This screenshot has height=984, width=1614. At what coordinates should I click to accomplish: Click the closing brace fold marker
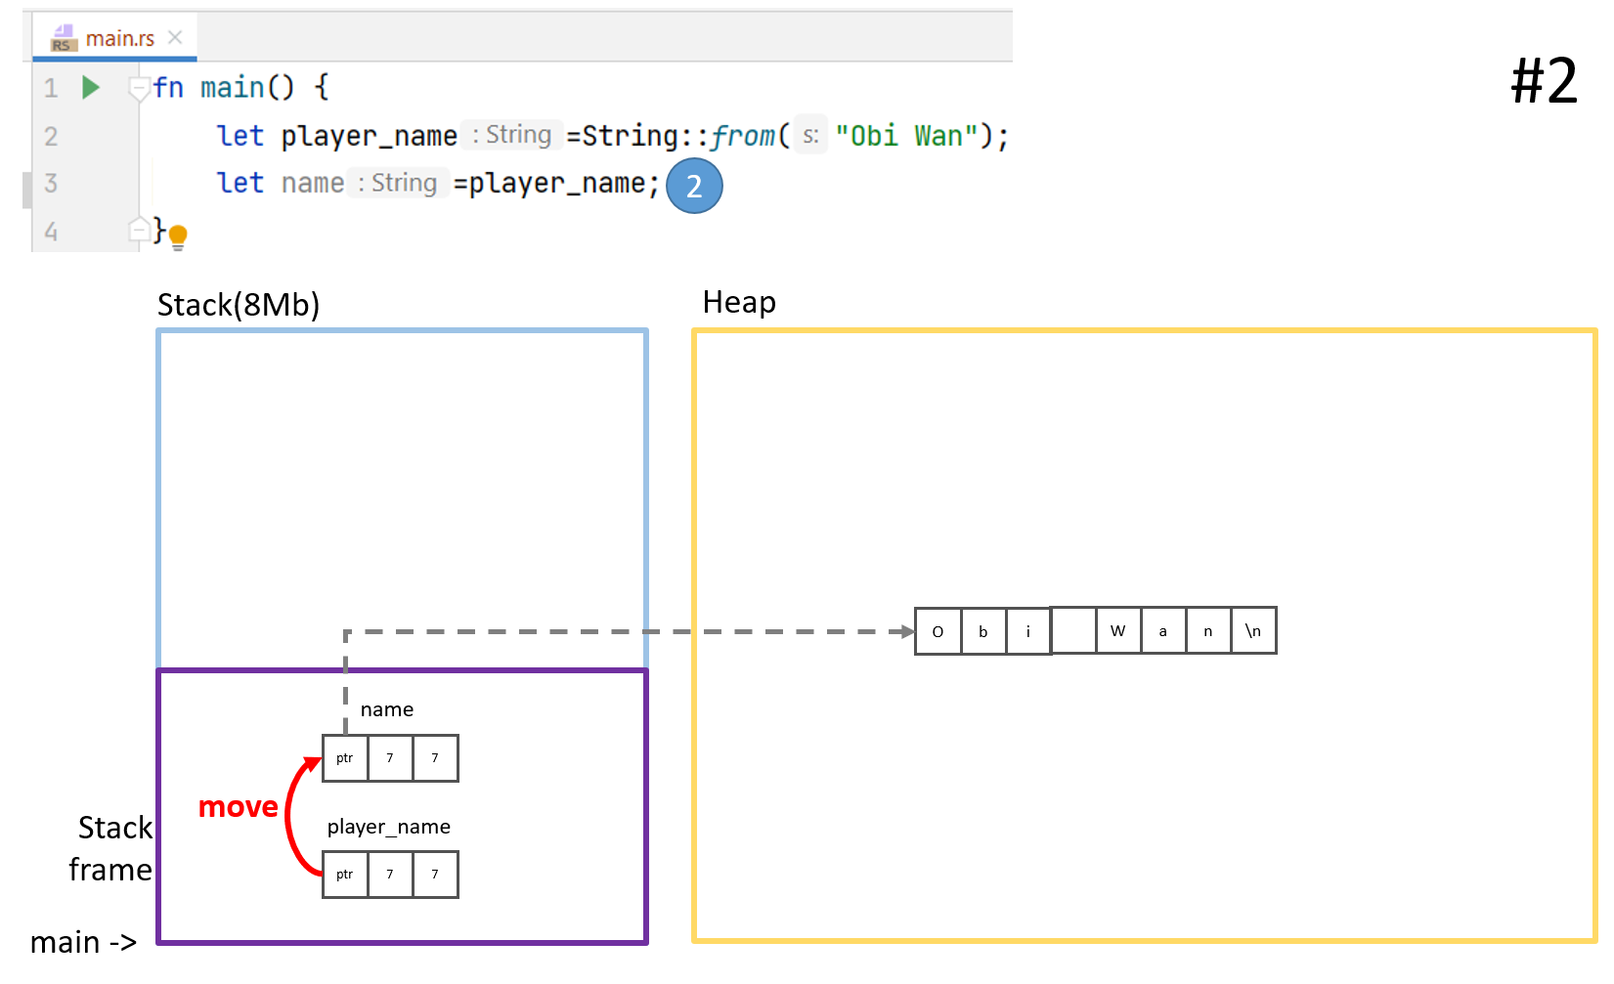[x=138, y=230]
